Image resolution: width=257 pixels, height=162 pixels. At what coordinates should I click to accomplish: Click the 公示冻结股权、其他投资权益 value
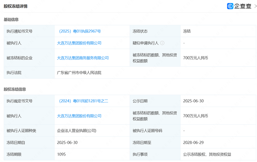[x=207, y=154]
